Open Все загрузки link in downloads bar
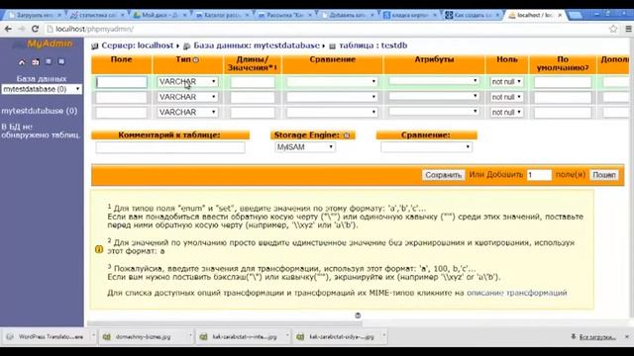 pos(597,337)
